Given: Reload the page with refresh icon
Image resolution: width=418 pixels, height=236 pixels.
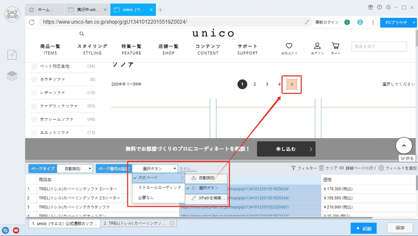Looking at the screenshot, I should pyautogui.click(x=32, y=22).
